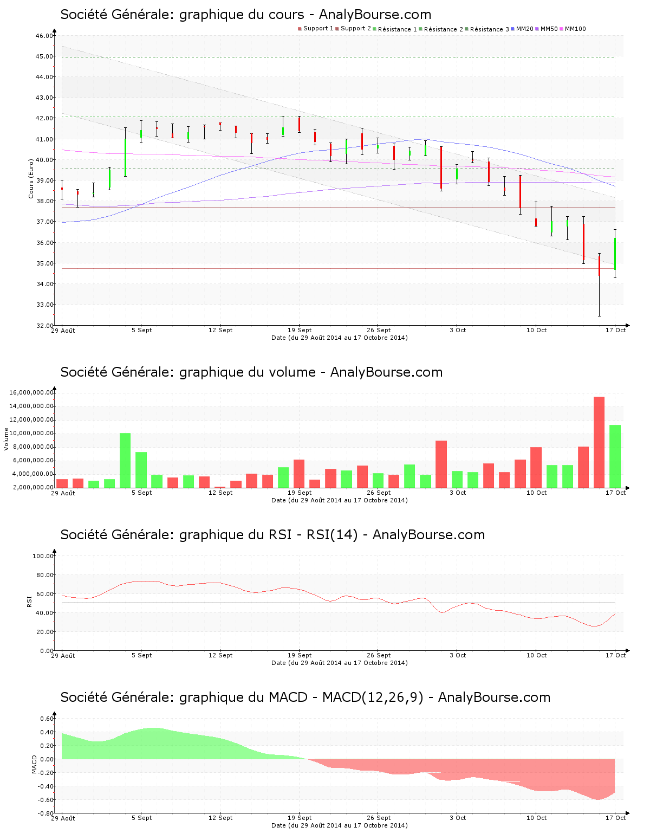Select the Résistance 3 legend label
This screenshot has height=840, width=650.
490,29
